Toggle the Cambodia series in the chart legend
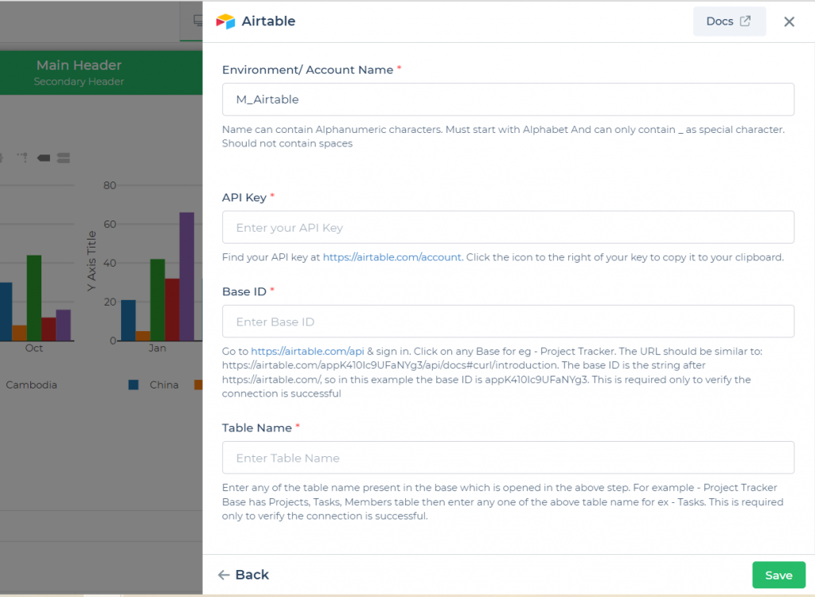815x597 pixels. [32, 384]
